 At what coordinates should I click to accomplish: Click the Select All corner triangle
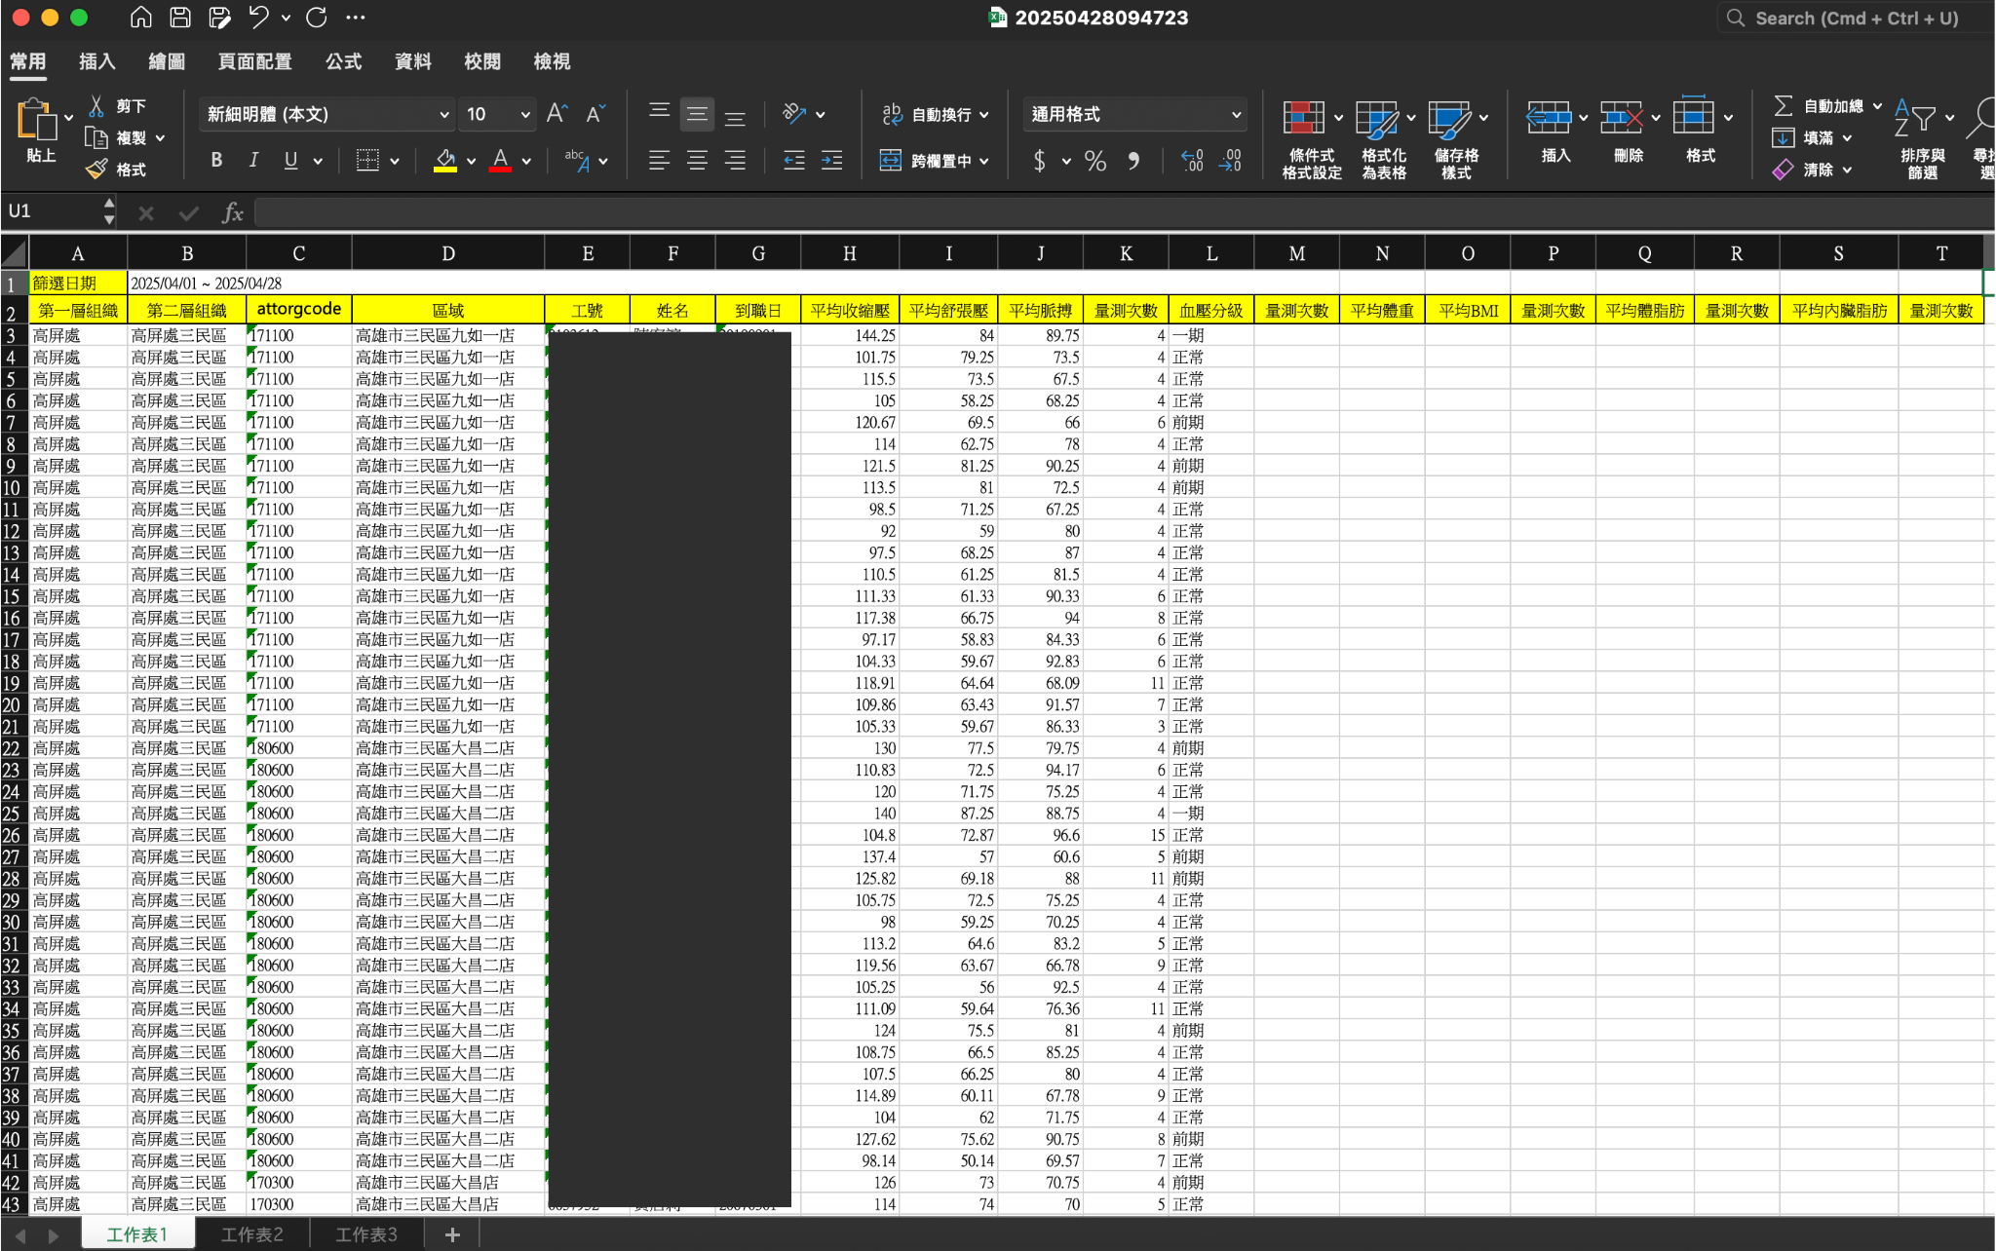[x=15, y=253]
